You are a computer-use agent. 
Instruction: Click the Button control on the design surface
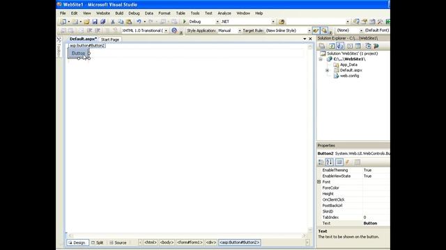(78, 53)
